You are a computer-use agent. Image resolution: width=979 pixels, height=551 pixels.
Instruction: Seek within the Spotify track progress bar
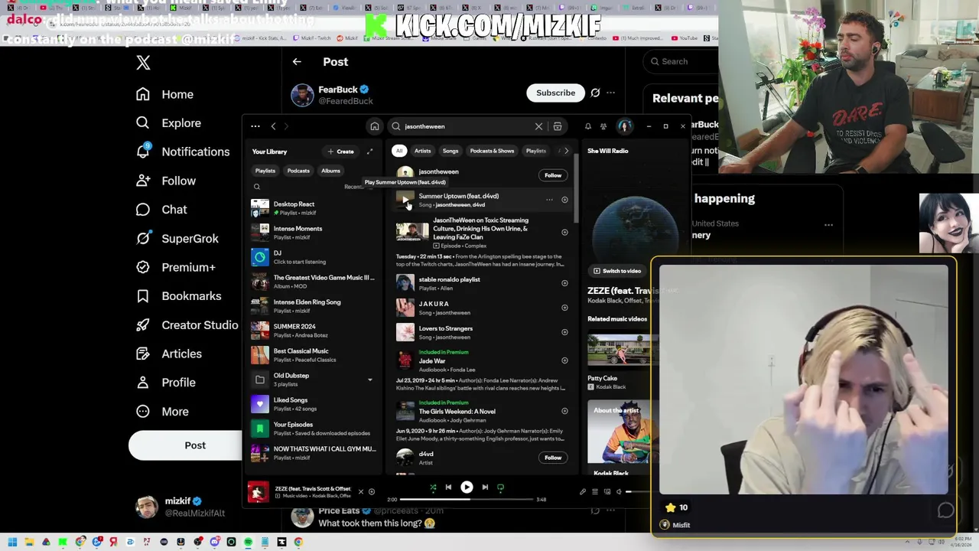tap(467, 500)
